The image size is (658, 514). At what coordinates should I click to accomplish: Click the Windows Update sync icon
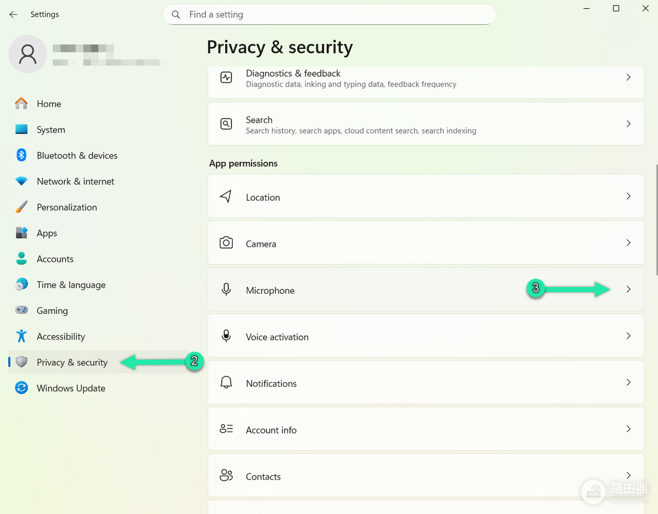point(21,388)
